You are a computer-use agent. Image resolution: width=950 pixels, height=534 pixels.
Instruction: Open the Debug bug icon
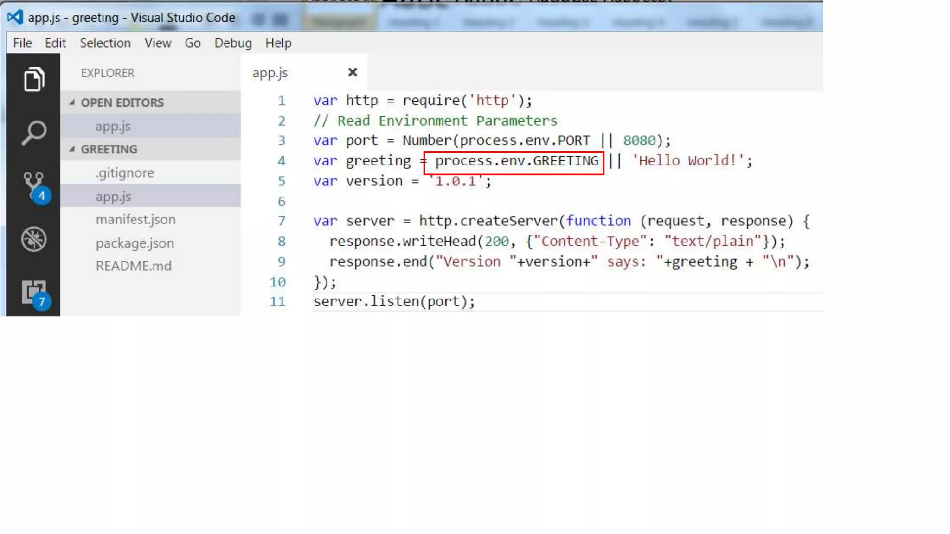point(34,239)
